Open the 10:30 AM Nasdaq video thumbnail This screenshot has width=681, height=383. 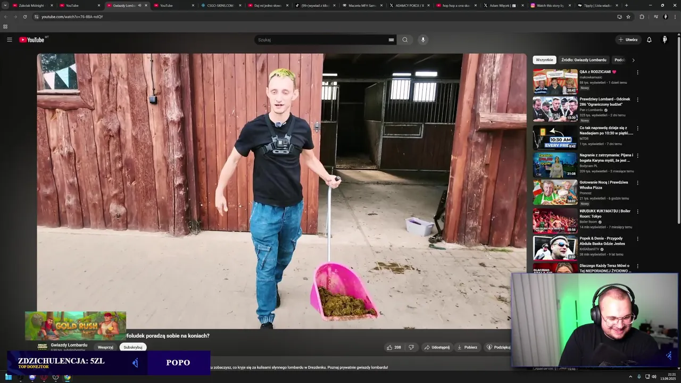coord(555,137)
